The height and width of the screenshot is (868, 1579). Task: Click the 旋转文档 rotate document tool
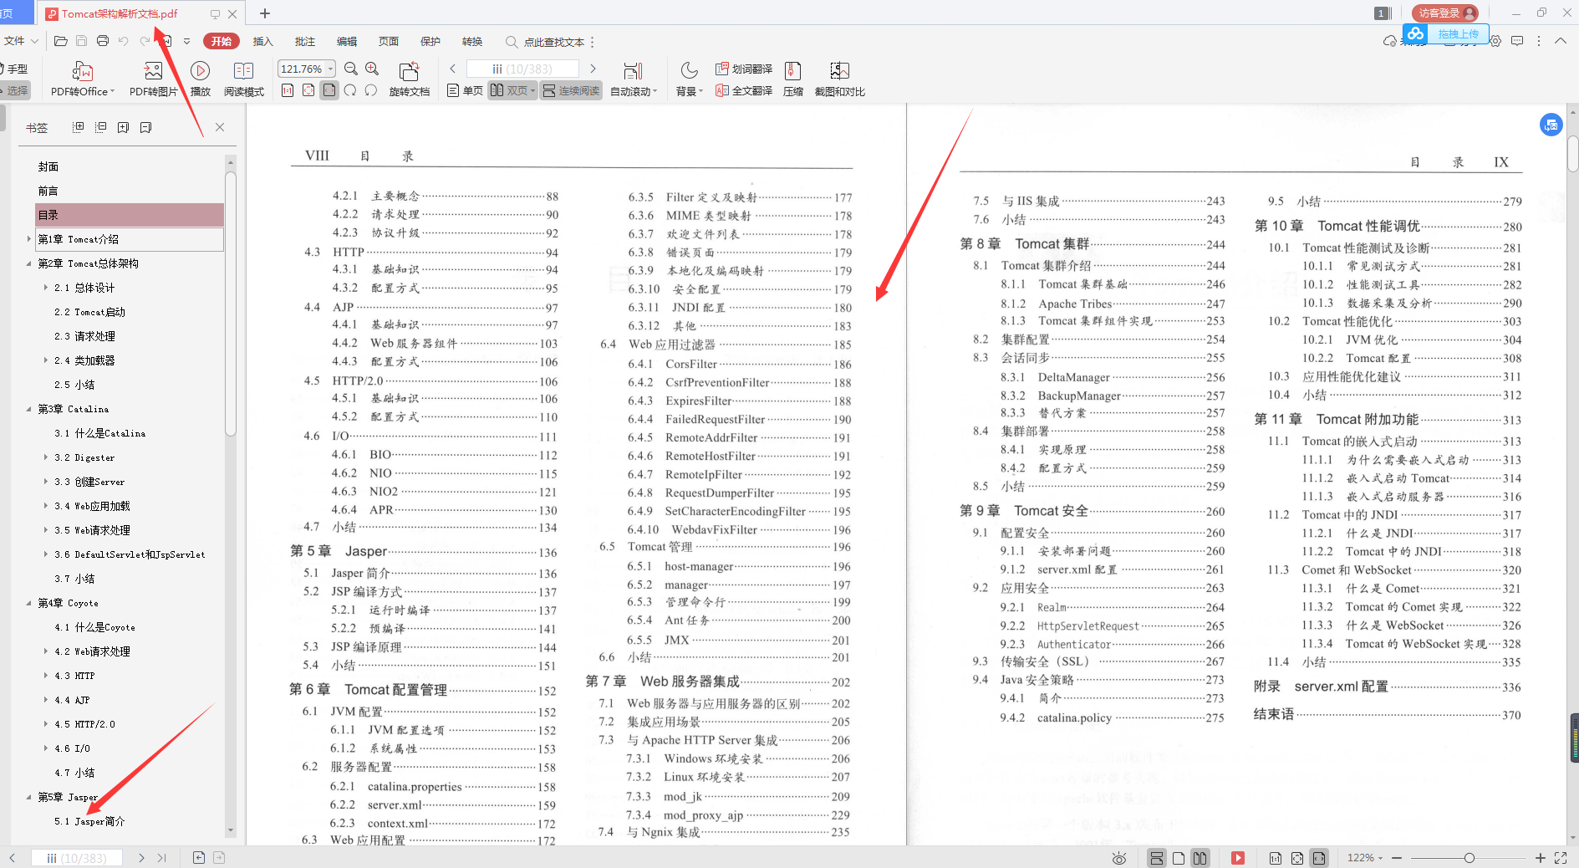[409, 79]
